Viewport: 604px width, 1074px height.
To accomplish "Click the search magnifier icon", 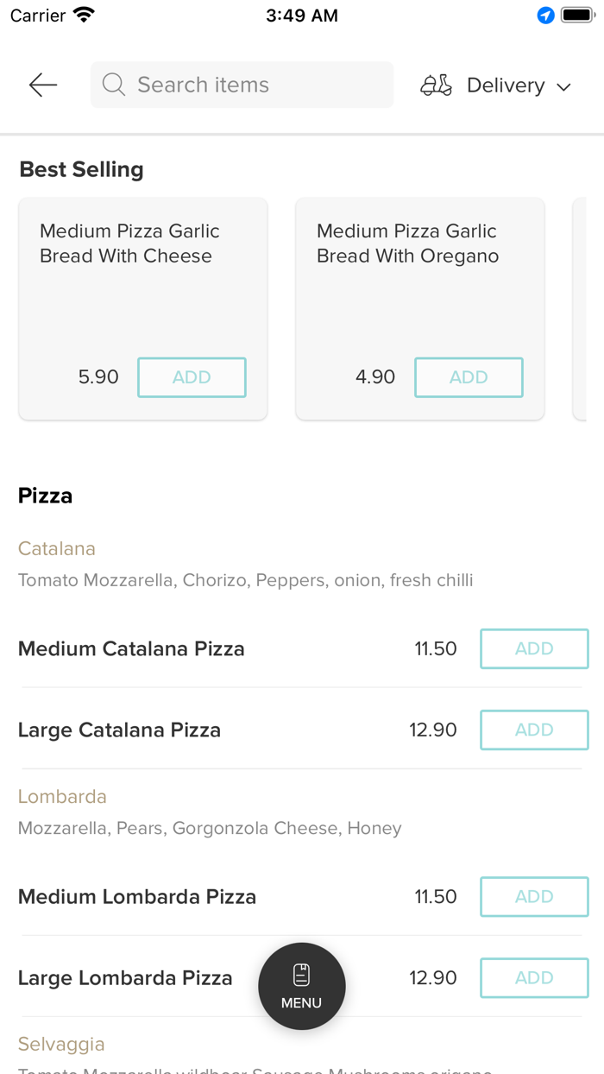I will coord(113,85).
